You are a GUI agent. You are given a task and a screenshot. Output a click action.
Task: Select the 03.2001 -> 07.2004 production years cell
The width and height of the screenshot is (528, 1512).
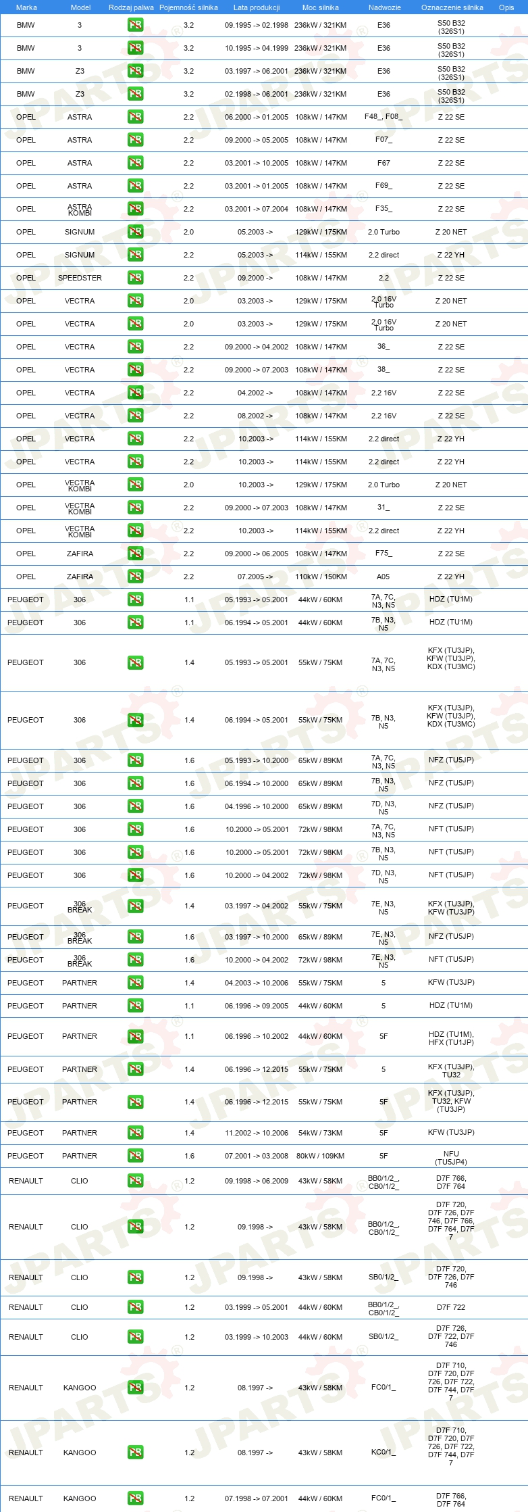[257, 209]
